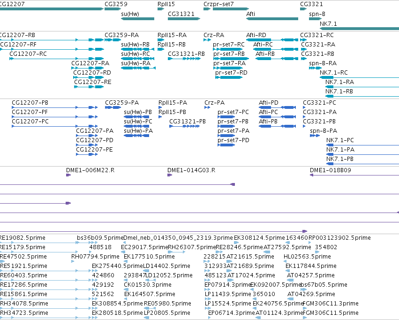Open the EK308124.5prime EST label
The image size is (399, 320).
click(x=259, y=238)
